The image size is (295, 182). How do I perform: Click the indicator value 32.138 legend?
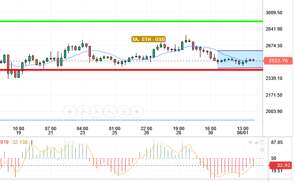20,142
